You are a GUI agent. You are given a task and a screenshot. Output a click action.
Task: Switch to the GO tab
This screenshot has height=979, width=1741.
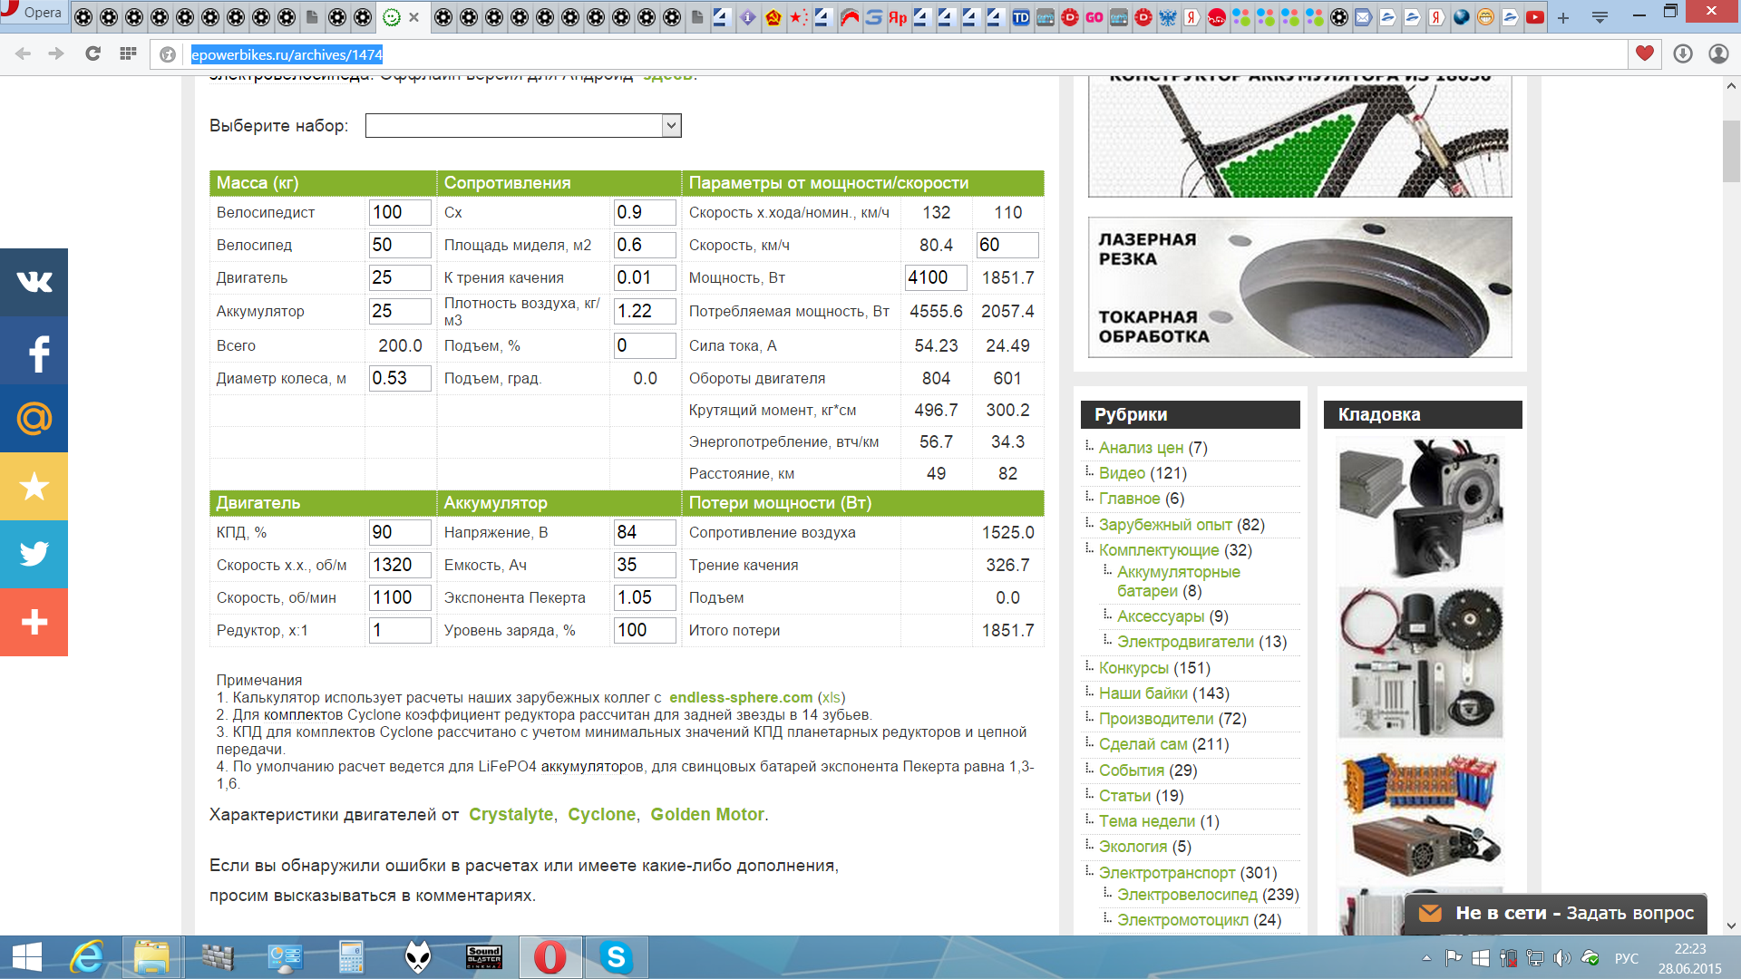[1094, 17]
